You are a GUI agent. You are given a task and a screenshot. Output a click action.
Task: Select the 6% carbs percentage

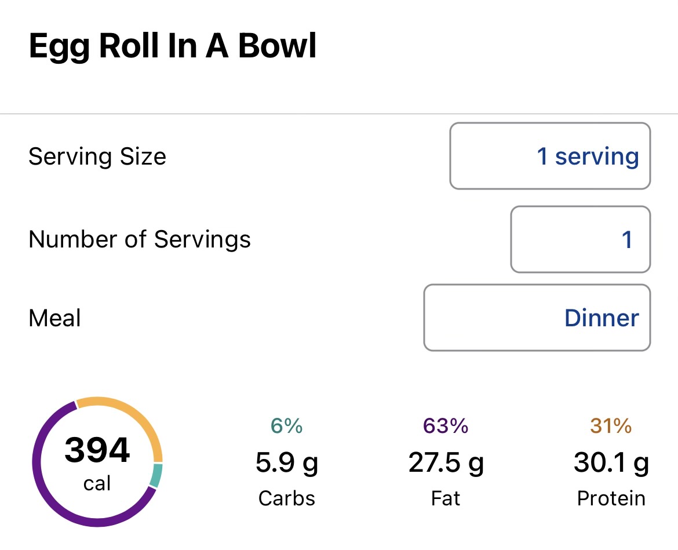point(286,427)
